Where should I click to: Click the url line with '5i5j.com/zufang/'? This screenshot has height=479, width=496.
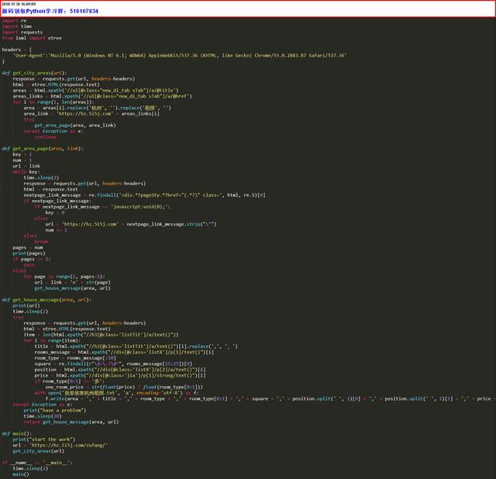(60, 445)
